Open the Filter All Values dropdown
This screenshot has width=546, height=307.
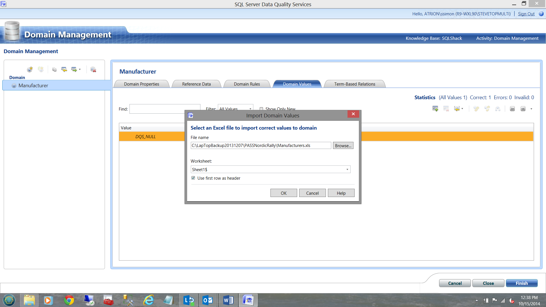[x=250, y=109]
